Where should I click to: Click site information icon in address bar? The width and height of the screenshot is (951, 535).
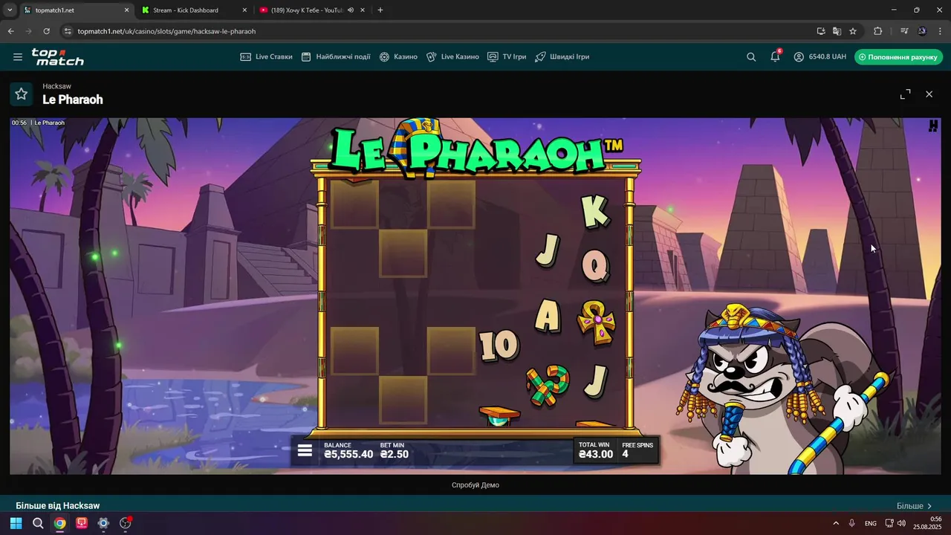[x=67, y=31]
